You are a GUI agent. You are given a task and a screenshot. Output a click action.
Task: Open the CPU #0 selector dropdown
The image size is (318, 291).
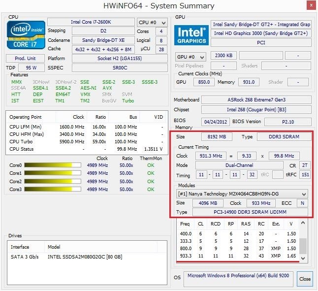coord(152,23)
